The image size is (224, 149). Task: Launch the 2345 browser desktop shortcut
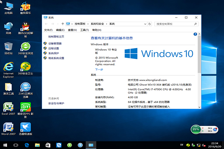tap(25, 90)
